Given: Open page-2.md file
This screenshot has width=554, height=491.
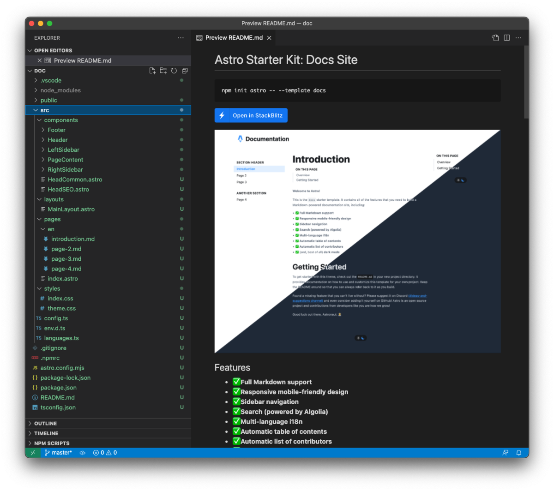Looking at the screenshot, I should click(x=108, y=249).
